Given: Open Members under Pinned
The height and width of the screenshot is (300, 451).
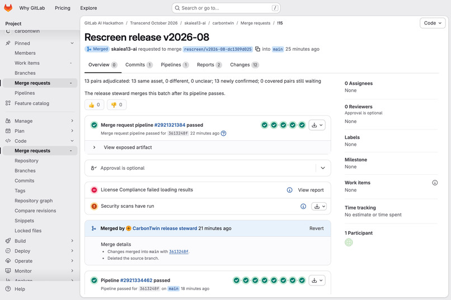Looking at the screenshot, I should (25, 53).
